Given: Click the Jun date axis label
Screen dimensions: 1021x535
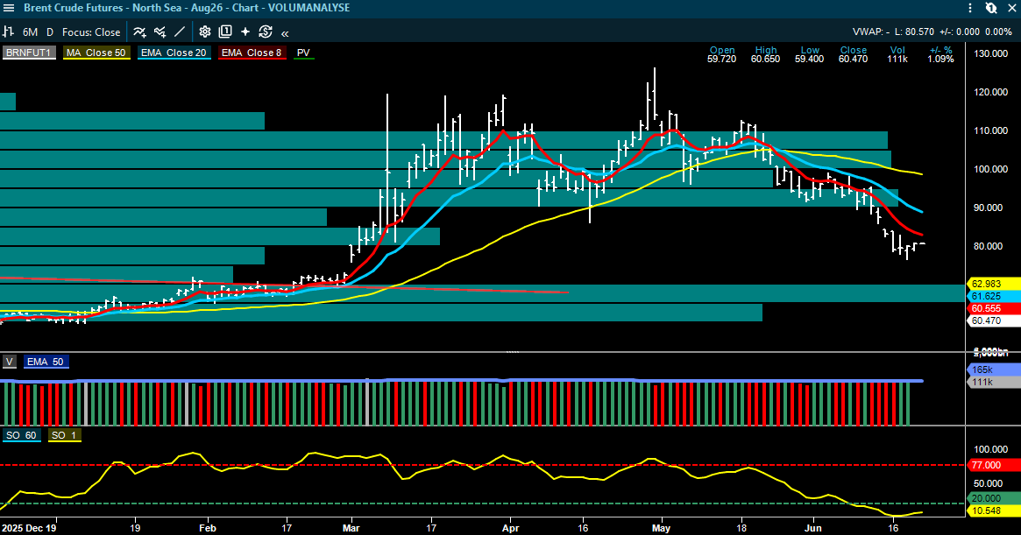Looking at the screenshot, I should click(x=813, y=528).
